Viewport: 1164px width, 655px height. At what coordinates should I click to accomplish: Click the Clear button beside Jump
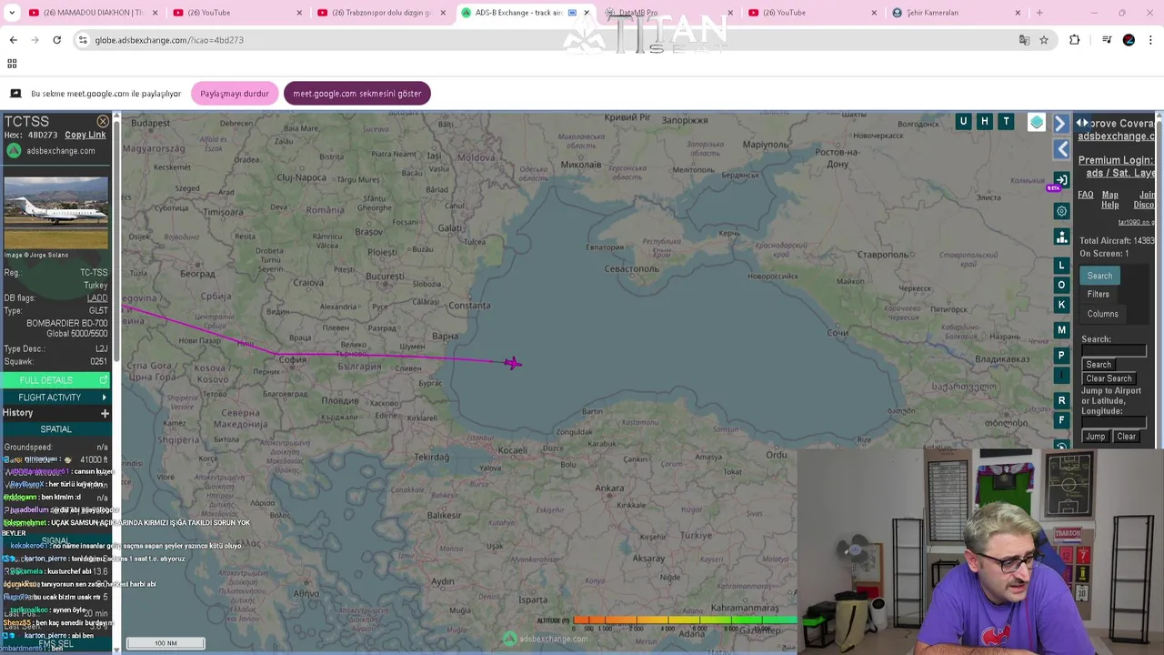(1126, 437)
